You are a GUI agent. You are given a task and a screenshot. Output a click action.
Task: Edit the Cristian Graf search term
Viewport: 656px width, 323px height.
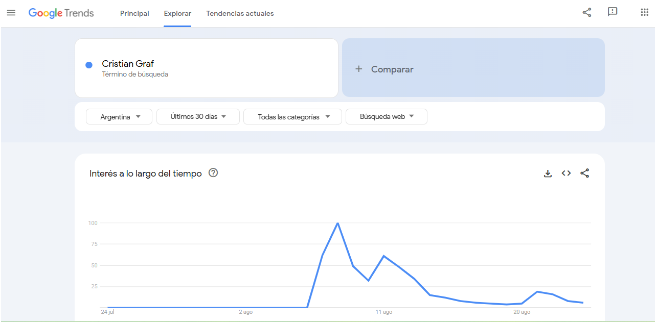(x=128, y=64)
